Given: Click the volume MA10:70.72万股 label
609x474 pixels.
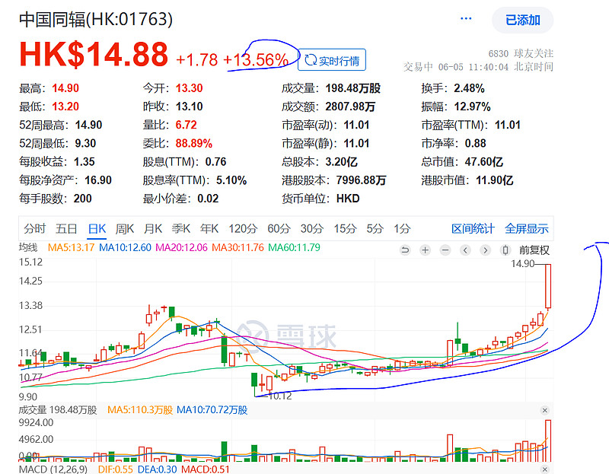Looking at the screenshot, I should point(212,410).
